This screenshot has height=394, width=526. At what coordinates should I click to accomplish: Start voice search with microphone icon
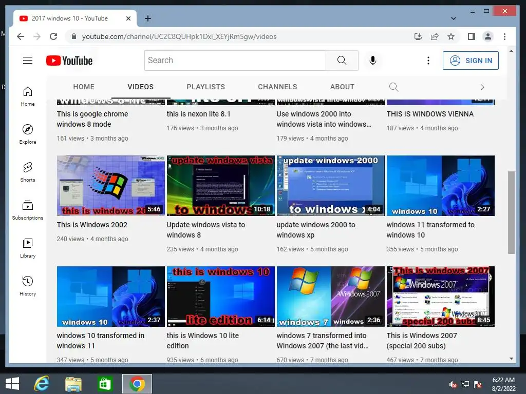373,61
